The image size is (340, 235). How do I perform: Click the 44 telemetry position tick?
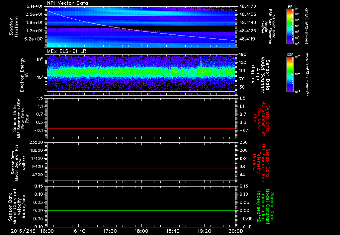[242, 175]
